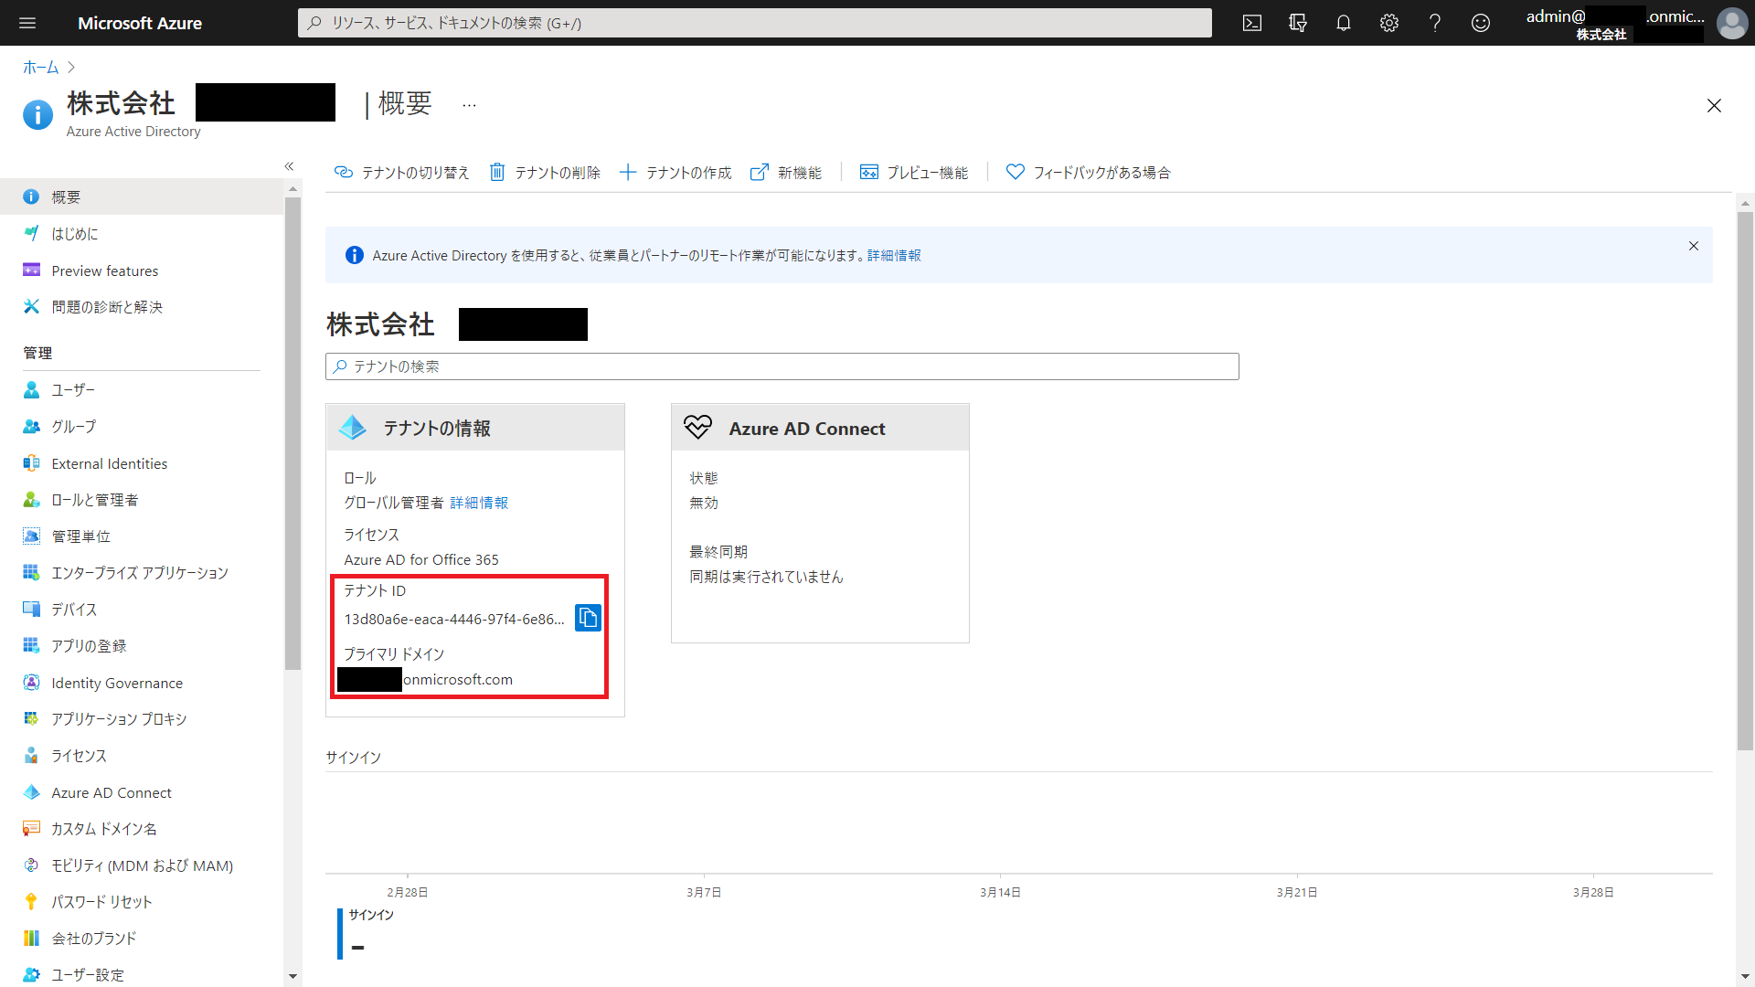
Task: Open ユーザー in the sidebar
Action: point(142,390)
